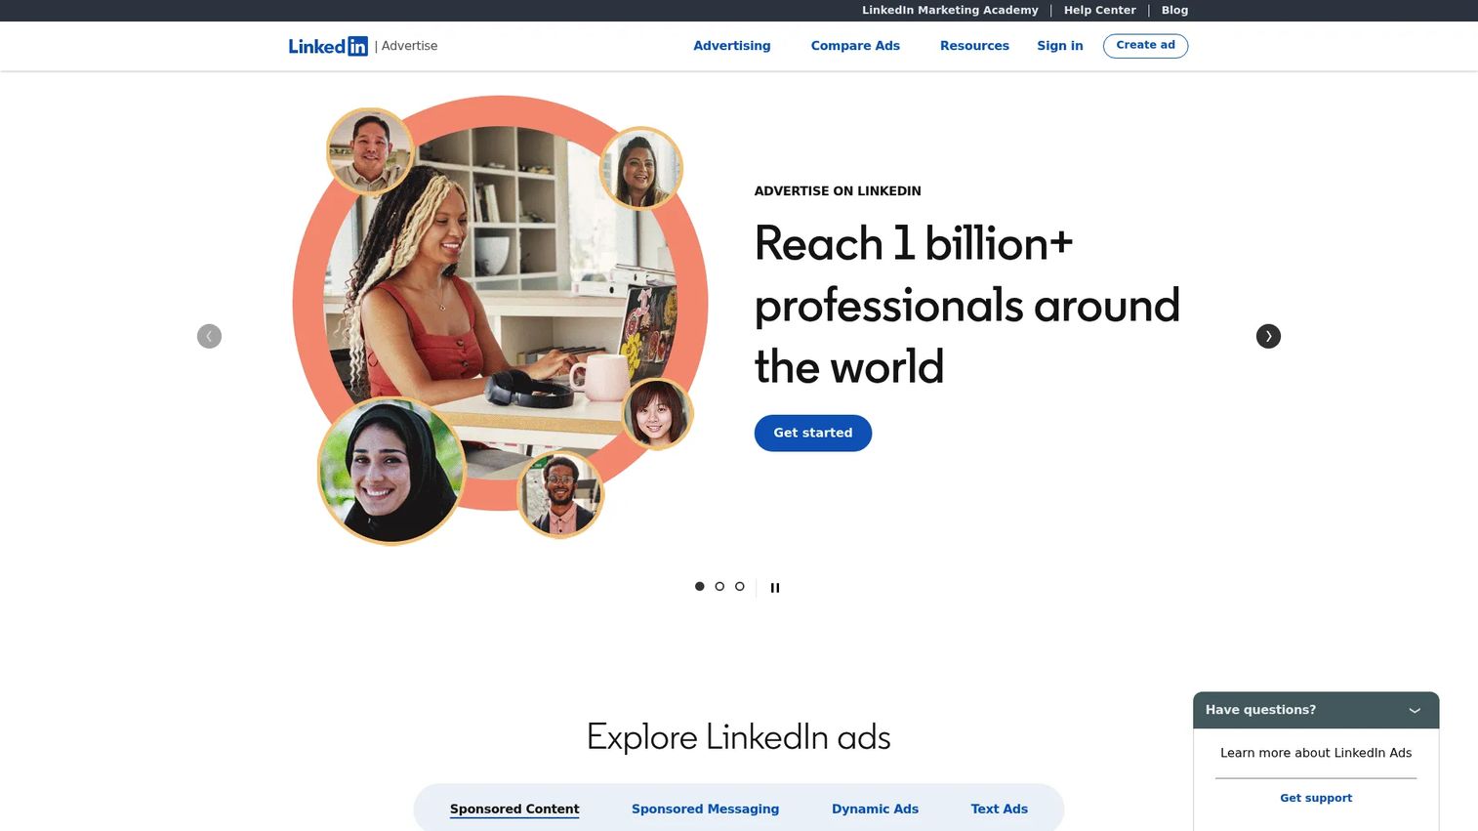
Task: Select the second carousel dot
Action: click(x=719, y=586)
